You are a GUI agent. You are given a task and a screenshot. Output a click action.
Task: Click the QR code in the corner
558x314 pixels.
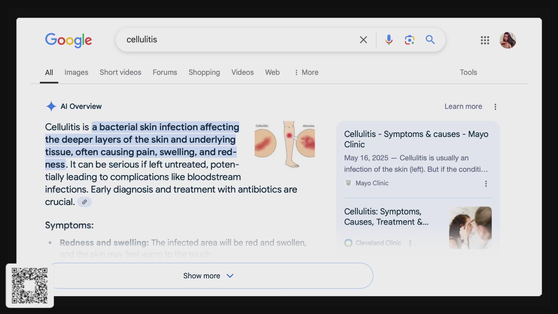click(x=30, y=286)
